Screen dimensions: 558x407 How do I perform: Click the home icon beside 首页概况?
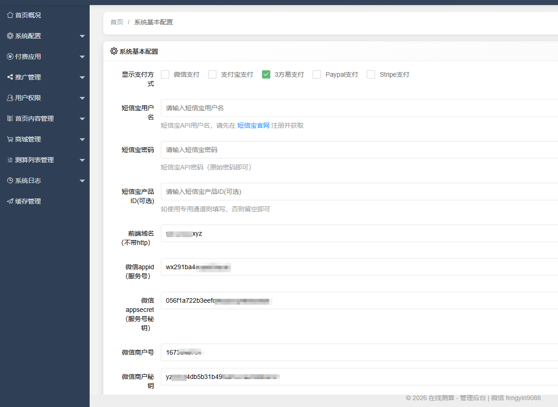tap(10, 15)
